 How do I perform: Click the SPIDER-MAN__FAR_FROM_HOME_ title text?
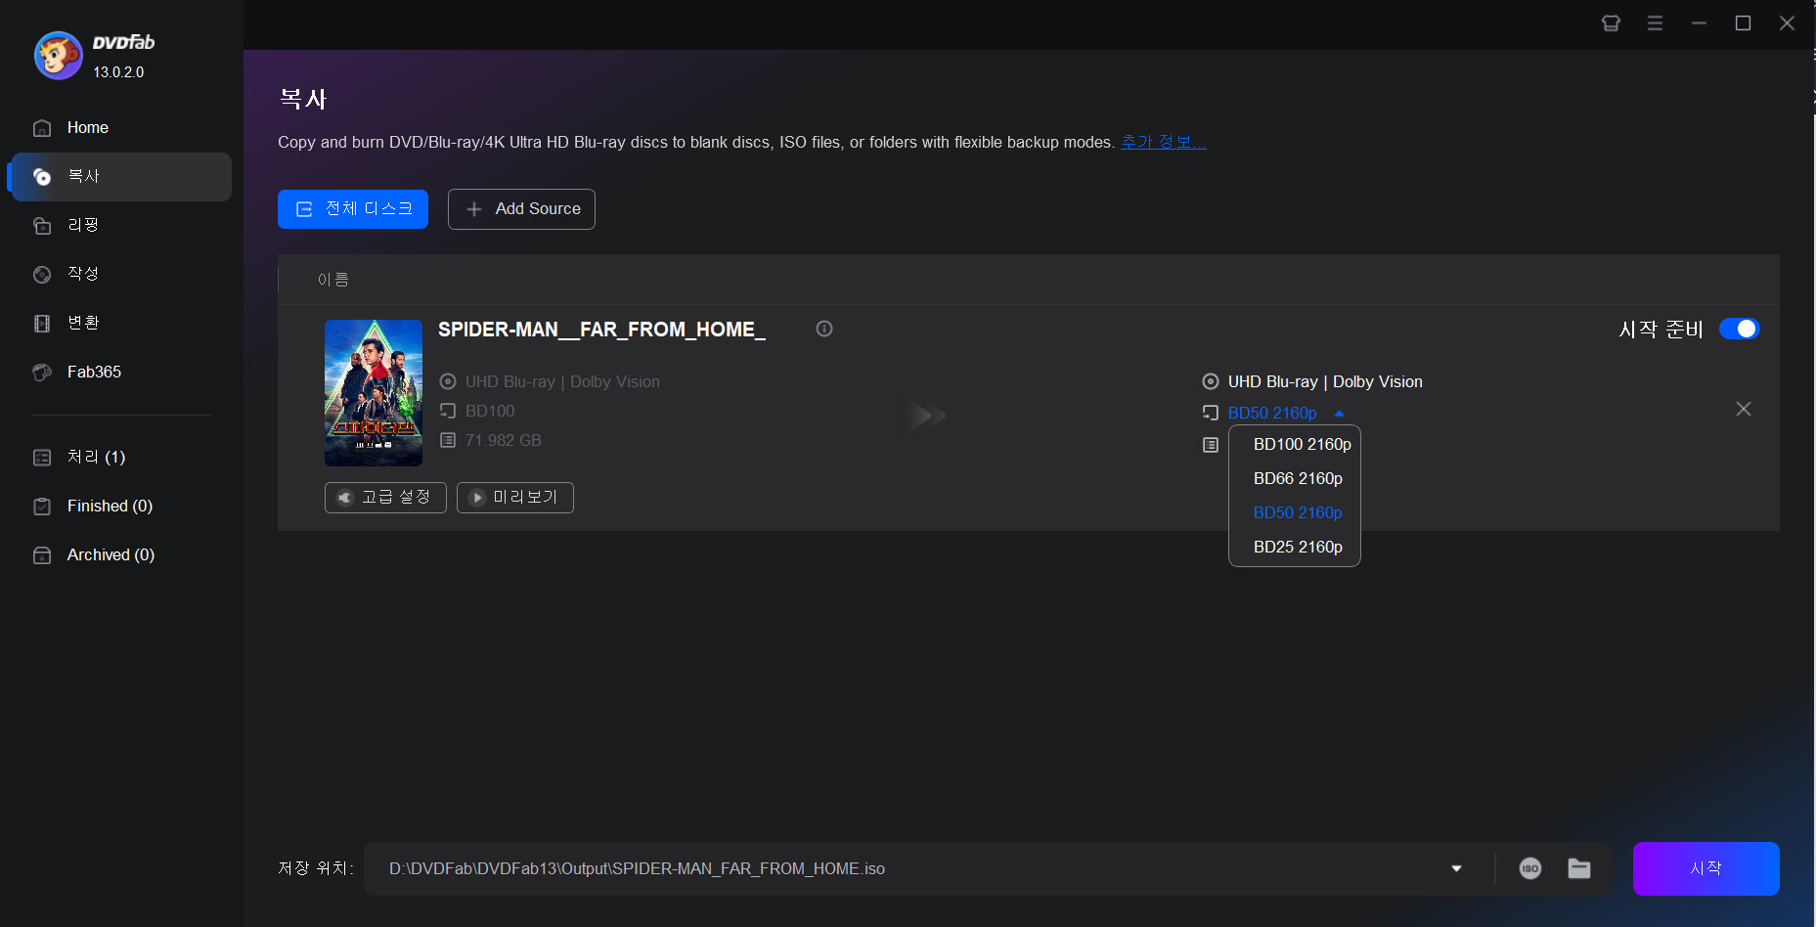pos(601,330)
